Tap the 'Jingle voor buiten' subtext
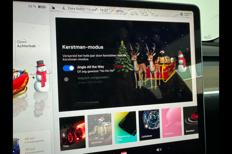This screenshot has height=154, width=232. tap(90, 82)
